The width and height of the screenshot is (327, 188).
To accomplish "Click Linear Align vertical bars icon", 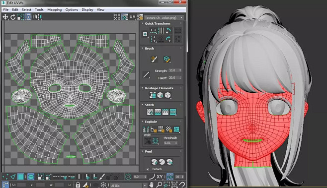I will (x=161, y=31).
